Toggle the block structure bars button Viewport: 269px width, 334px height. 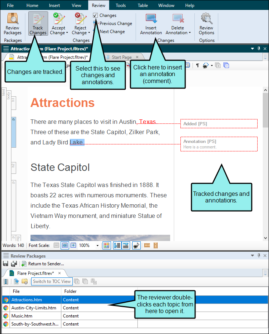point(117,245)
